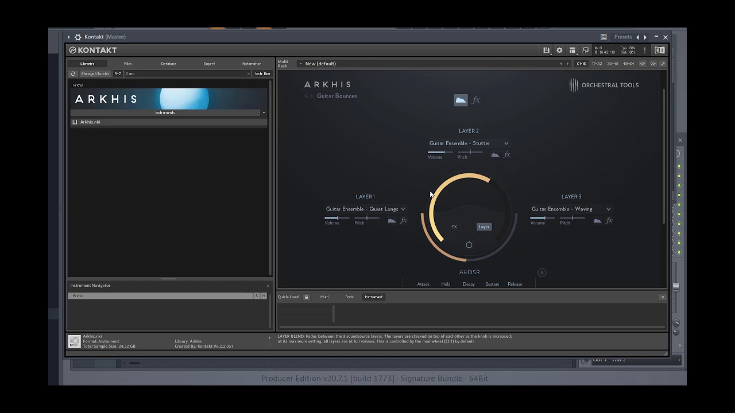Image resolution: width=735 pixels, height=413 pixels.
Task: Toggle the Instr Nav button
Action: coord(262,73)
